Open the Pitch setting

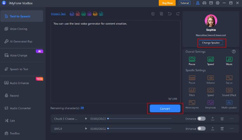coord(192,92)
